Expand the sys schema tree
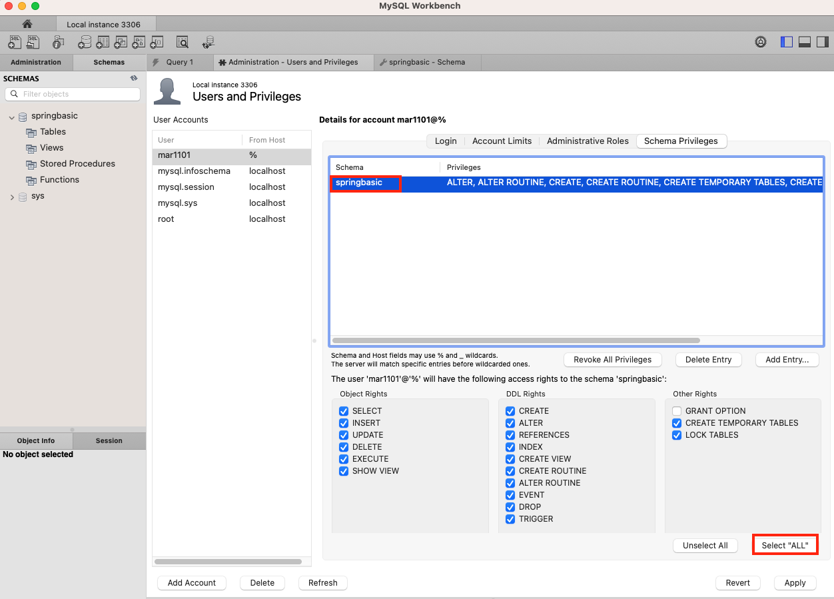This screenshot has height=599, width=834. [11, 197]
